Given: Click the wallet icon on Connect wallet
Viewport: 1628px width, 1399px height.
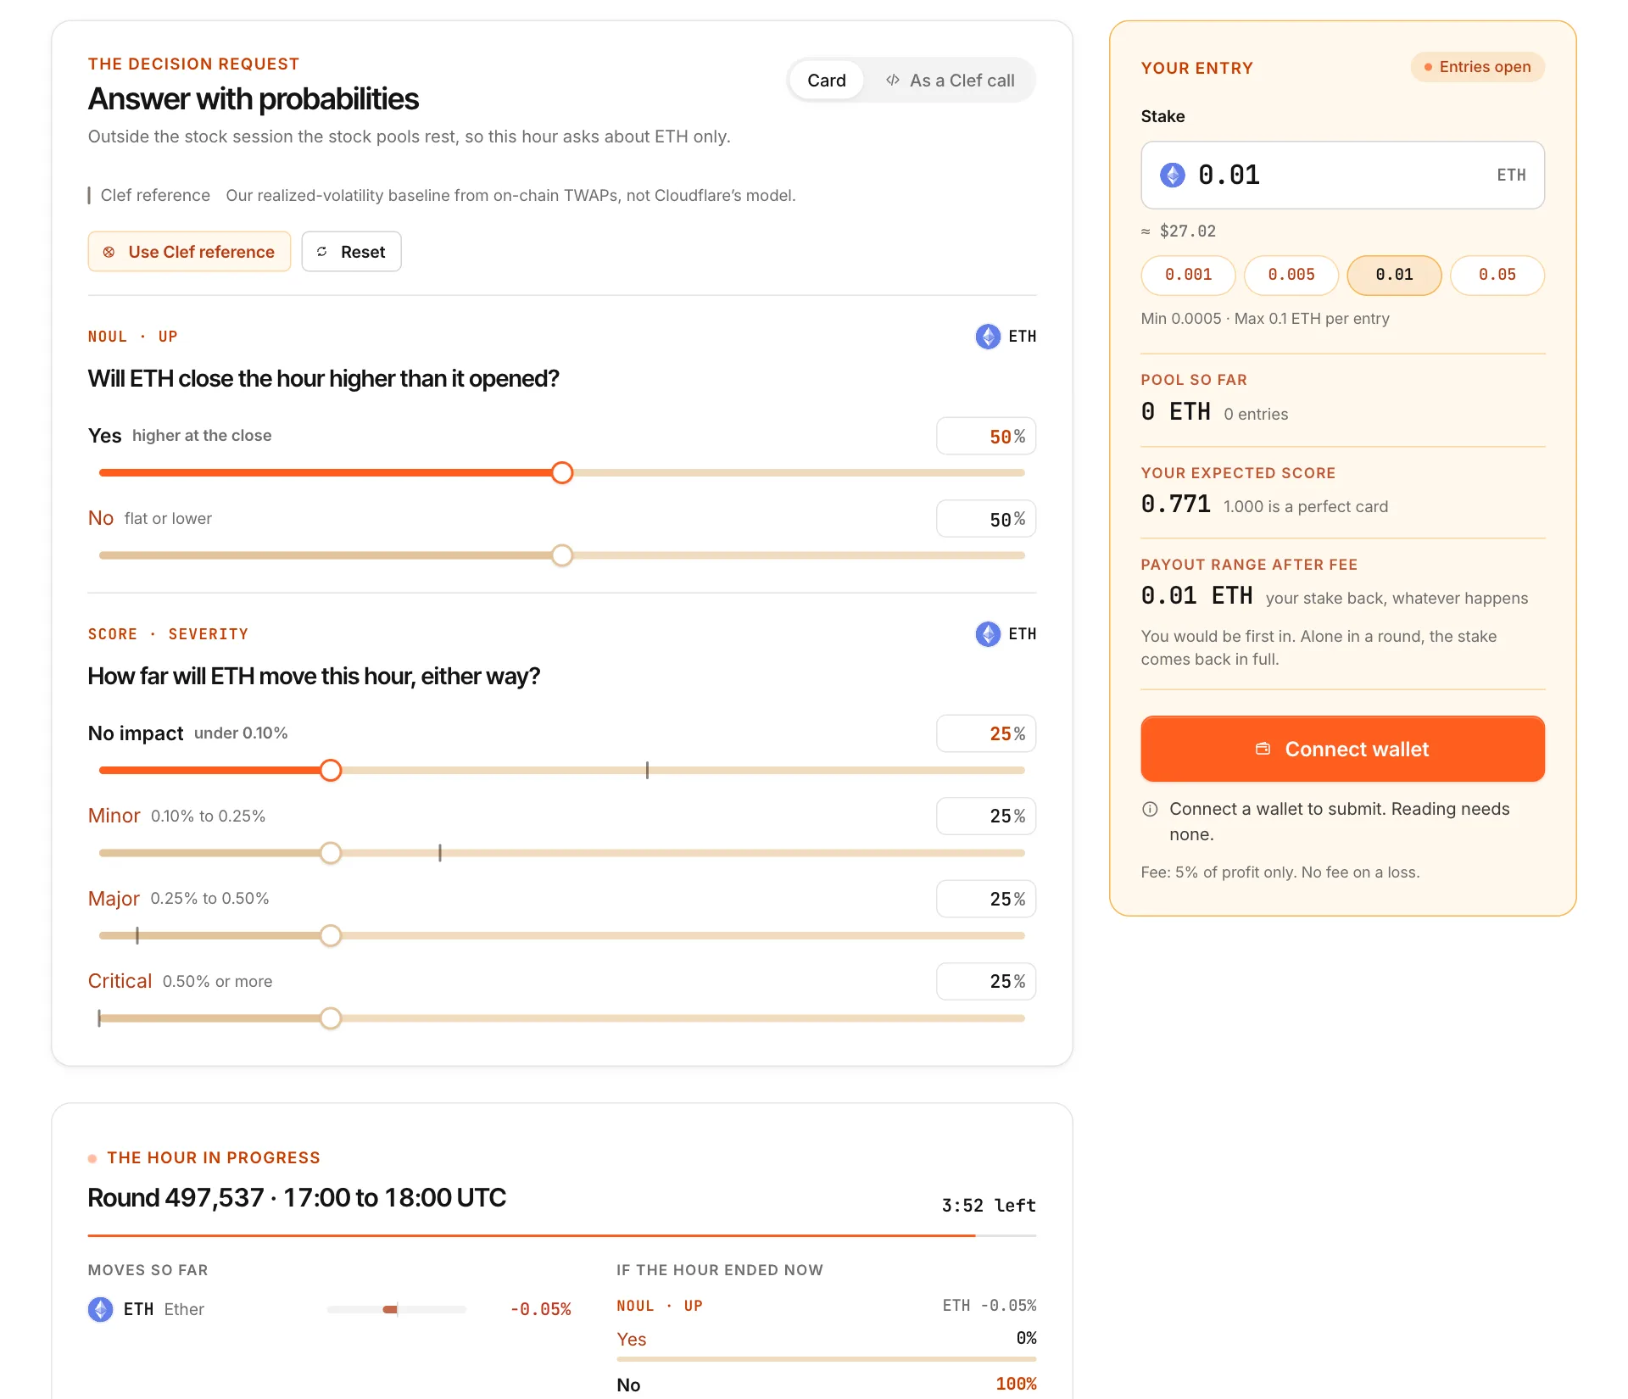Looking at the screenshot, I should (1263, 749).
